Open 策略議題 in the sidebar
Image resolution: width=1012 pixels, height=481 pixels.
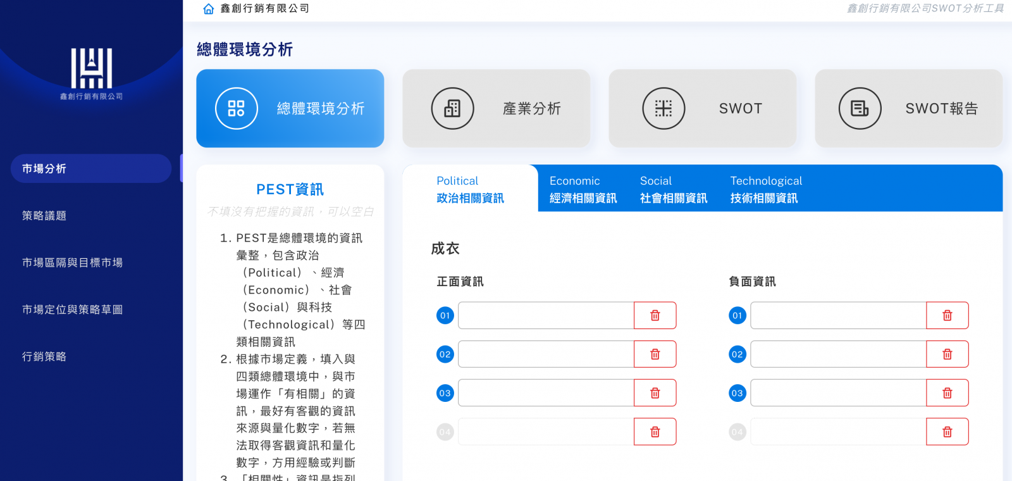click(x=44, y=216)
